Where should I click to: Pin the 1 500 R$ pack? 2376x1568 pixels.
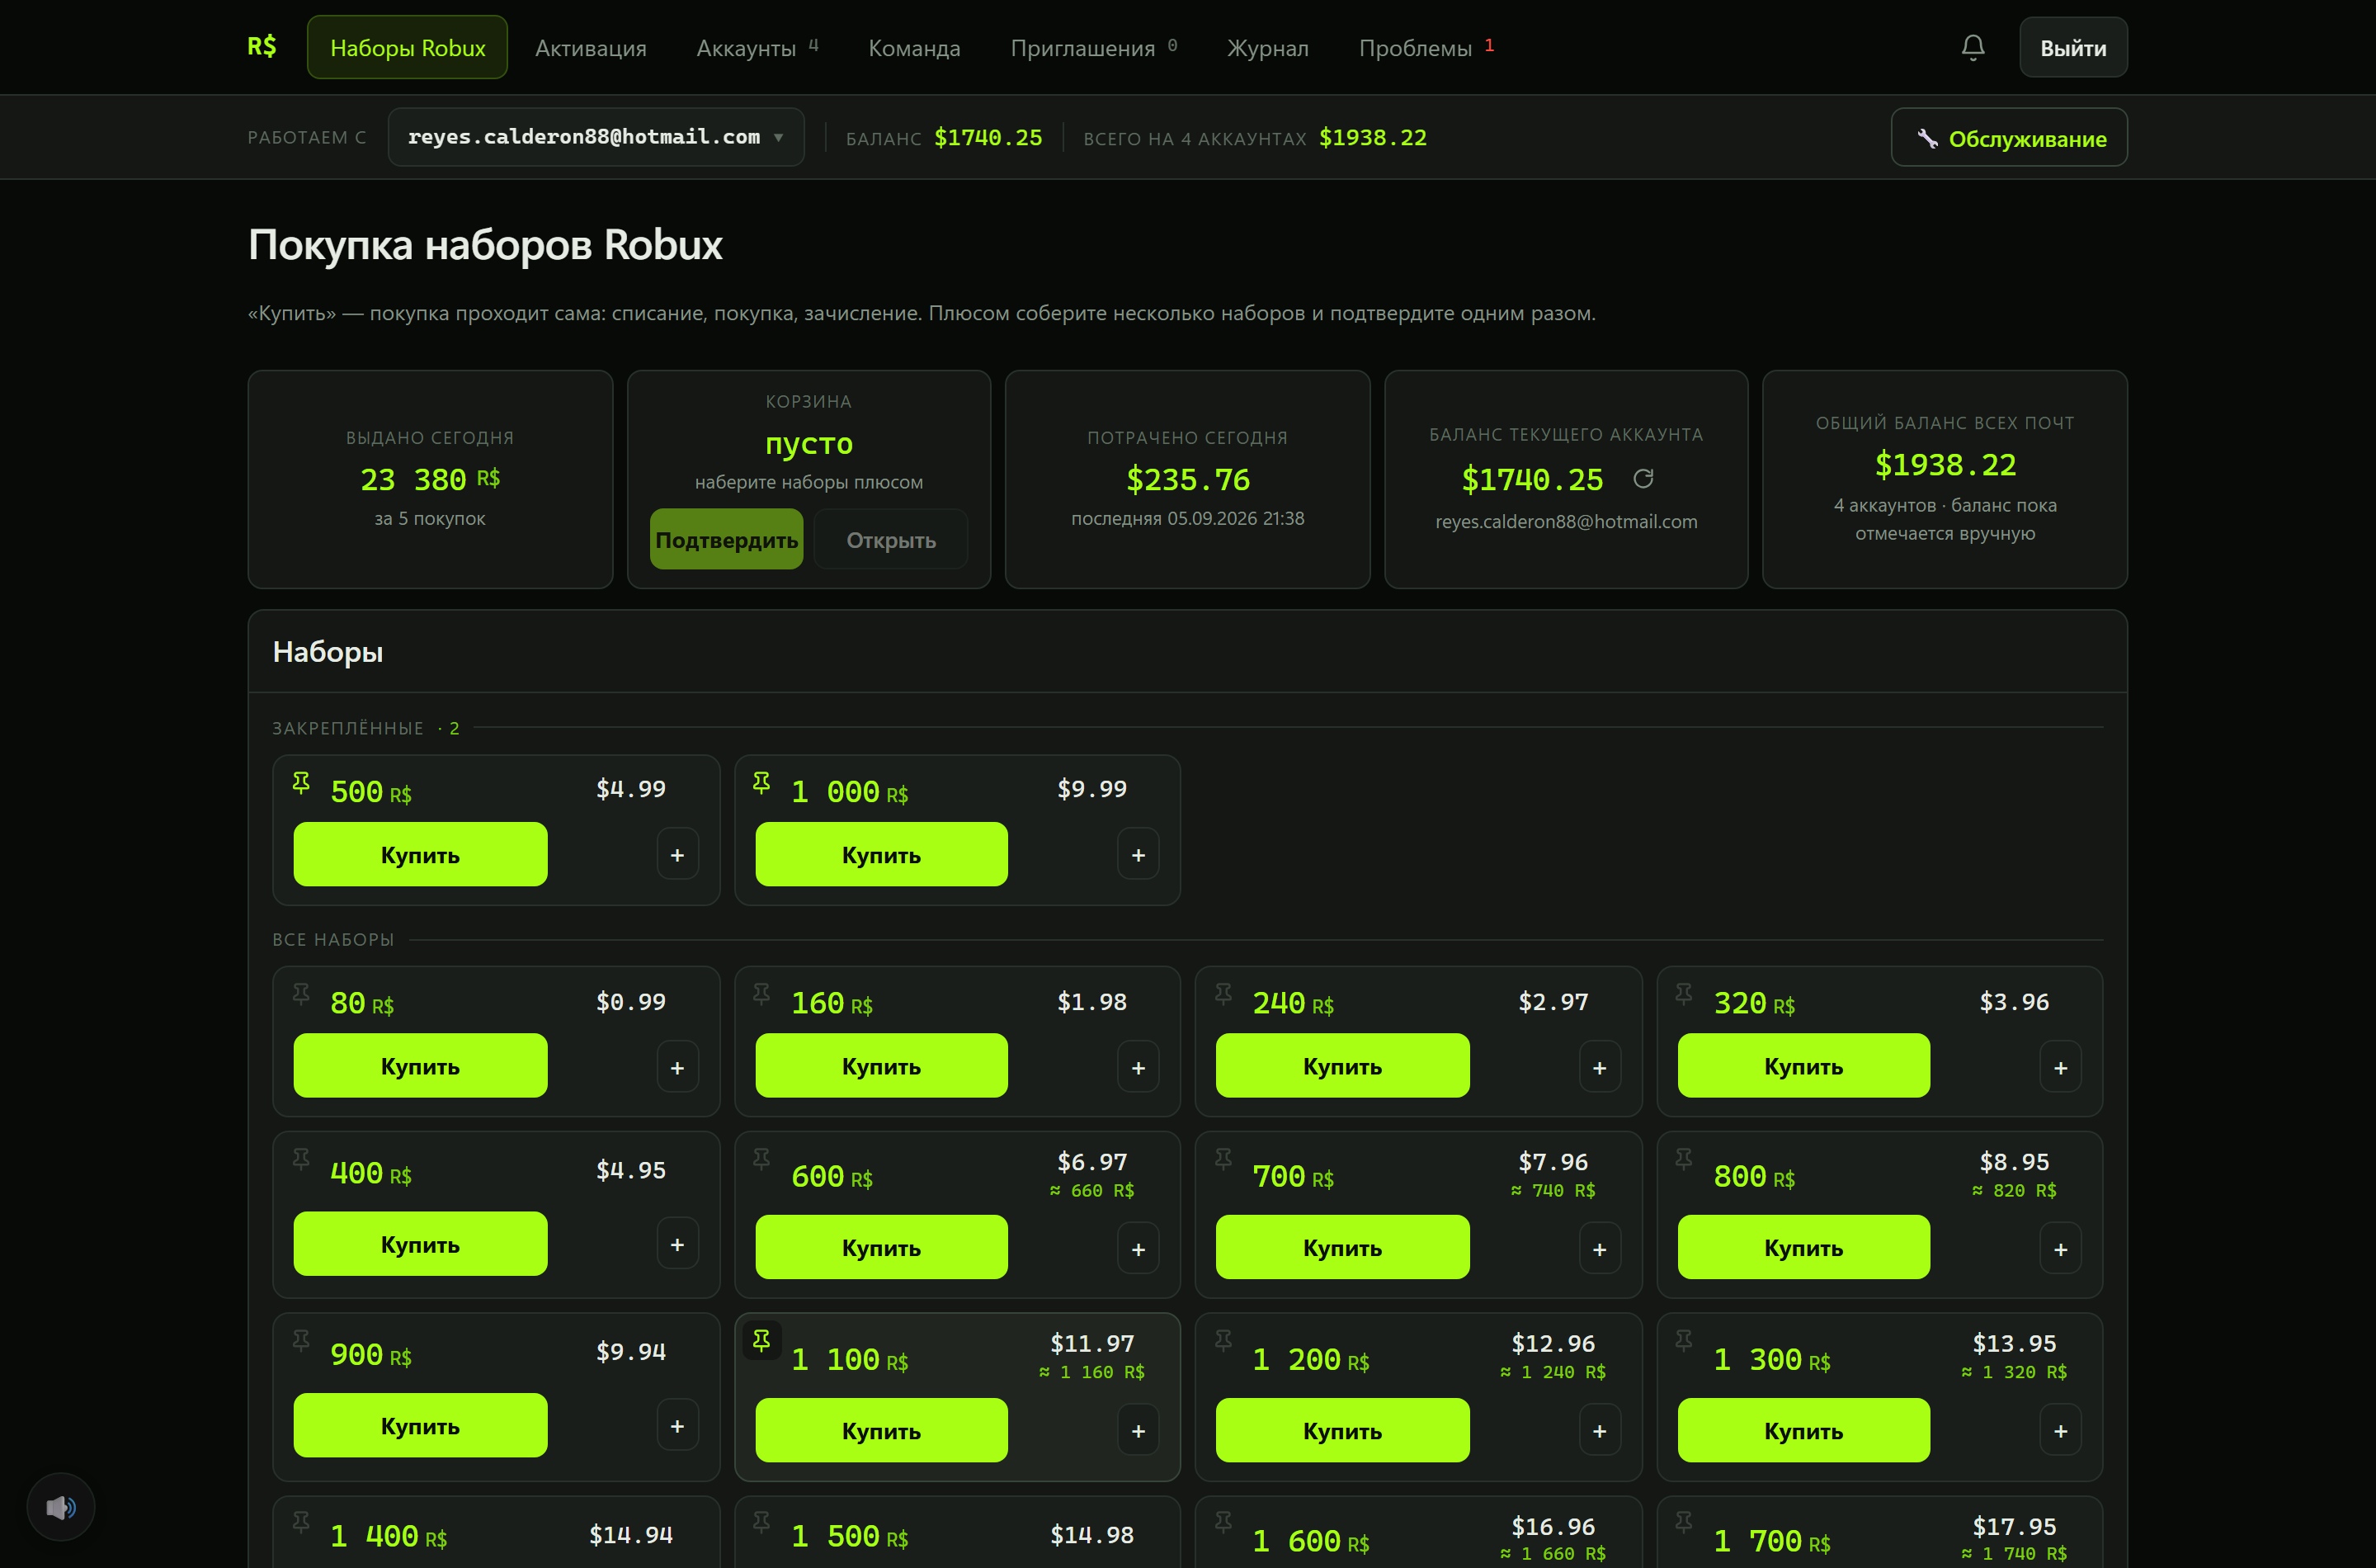(761, 1523)
